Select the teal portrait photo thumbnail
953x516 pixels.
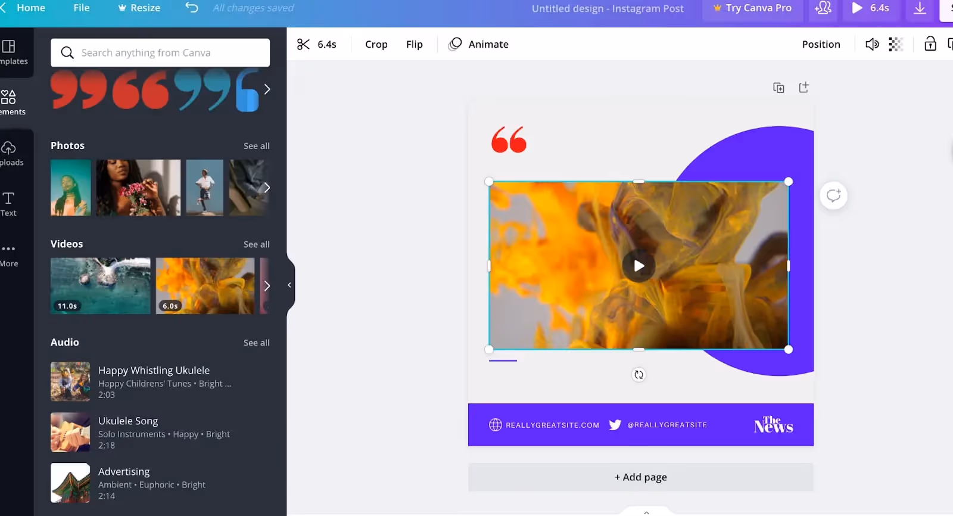(x=71, y=188)
